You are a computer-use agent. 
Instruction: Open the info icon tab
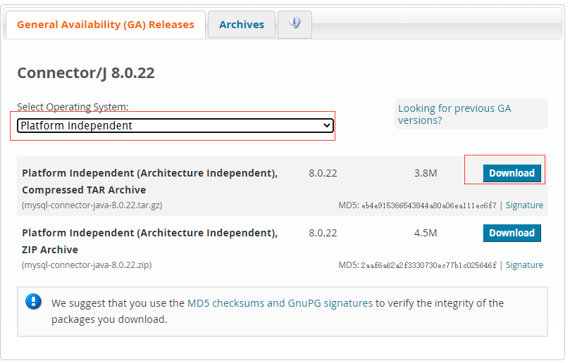point(295,24)
